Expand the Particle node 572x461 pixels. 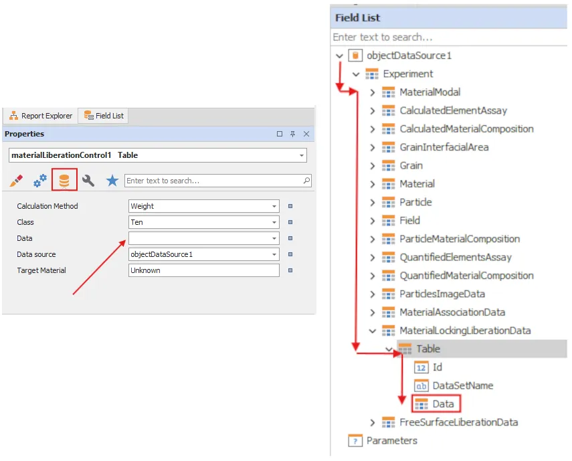tap(373, 202)
